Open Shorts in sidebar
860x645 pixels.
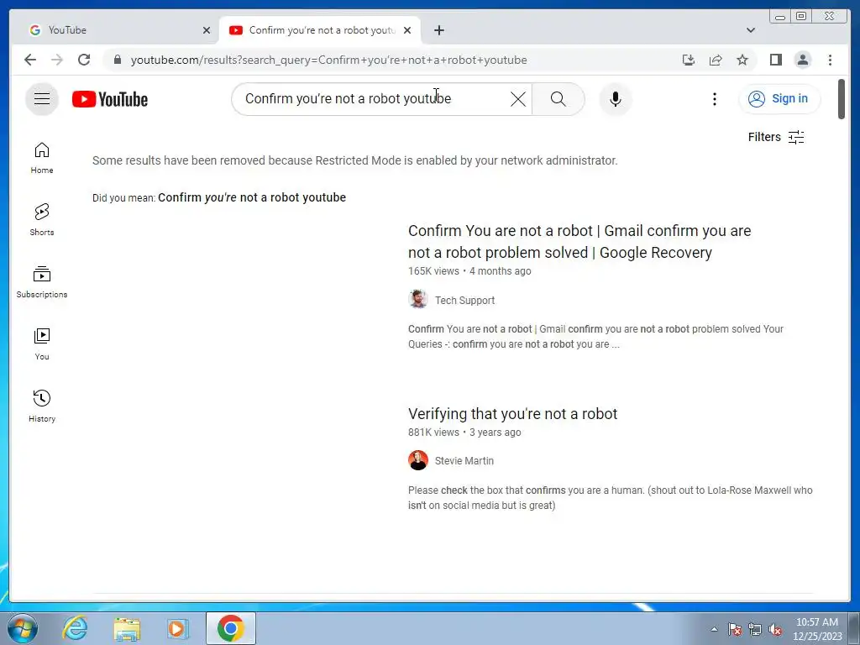coord(42,220)
